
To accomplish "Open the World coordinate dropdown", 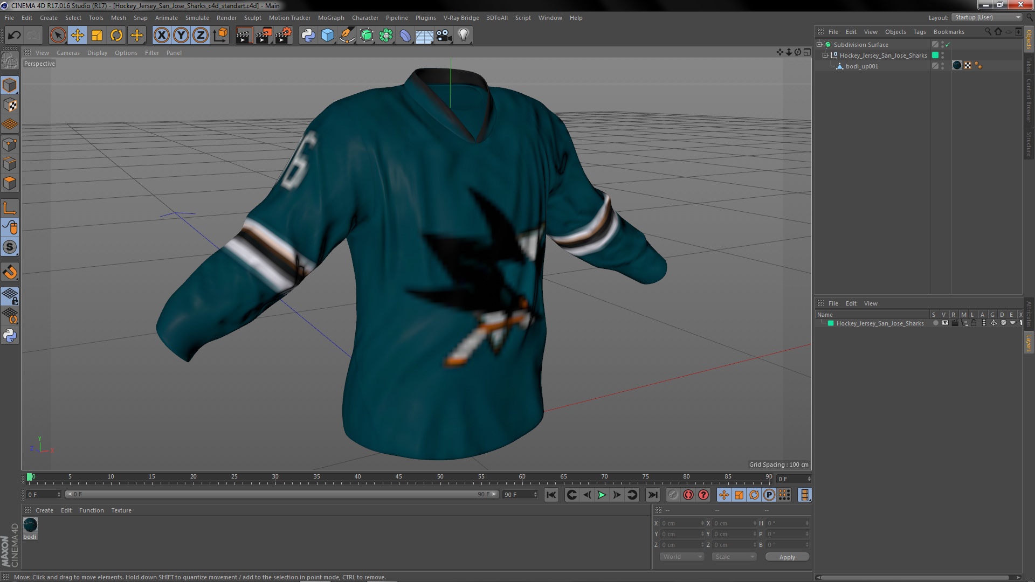I will 681,557.
